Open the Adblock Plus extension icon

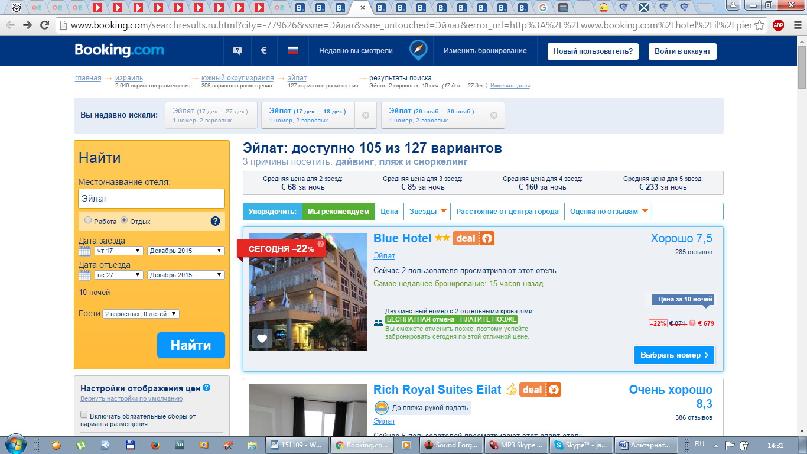[778, 25]
